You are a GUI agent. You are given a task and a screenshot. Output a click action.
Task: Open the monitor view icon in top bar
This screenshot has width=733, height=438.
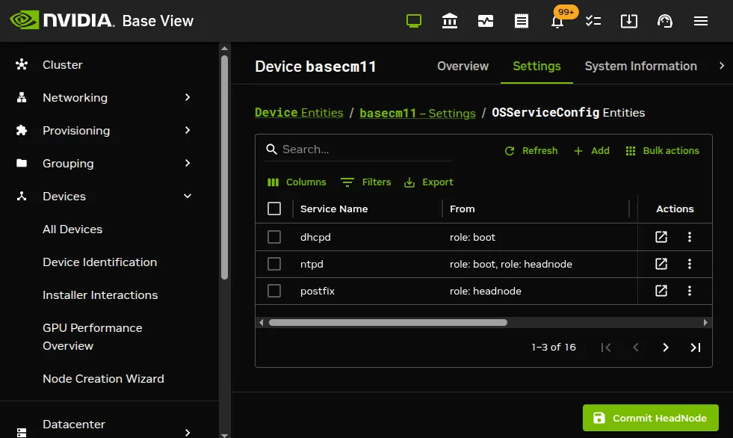[414, 21]
